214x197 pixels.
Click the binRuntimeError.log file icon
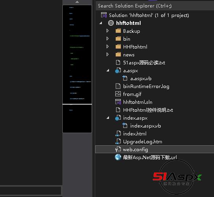[118, 86]
